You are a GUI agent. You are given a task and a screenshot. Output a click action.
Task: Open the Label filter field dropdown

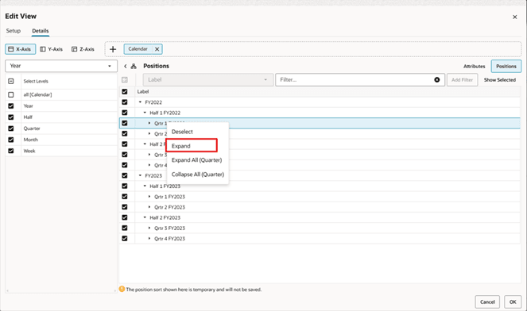208,80
